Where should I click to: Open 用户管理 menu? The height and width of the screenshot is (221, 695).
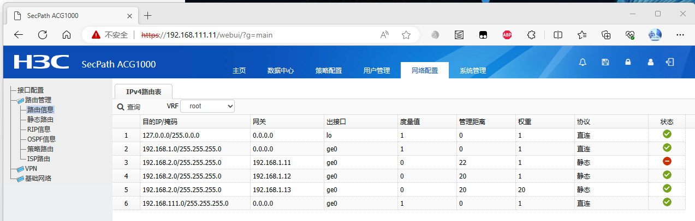[377, 71]
